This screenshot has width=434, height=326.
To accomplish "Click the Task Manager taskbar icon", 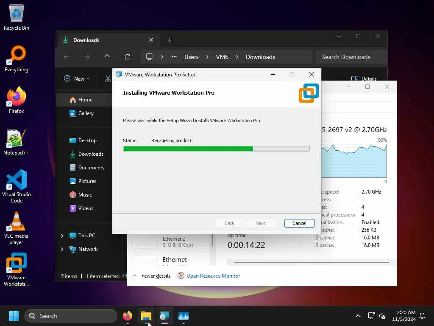I will click(183, 316).
